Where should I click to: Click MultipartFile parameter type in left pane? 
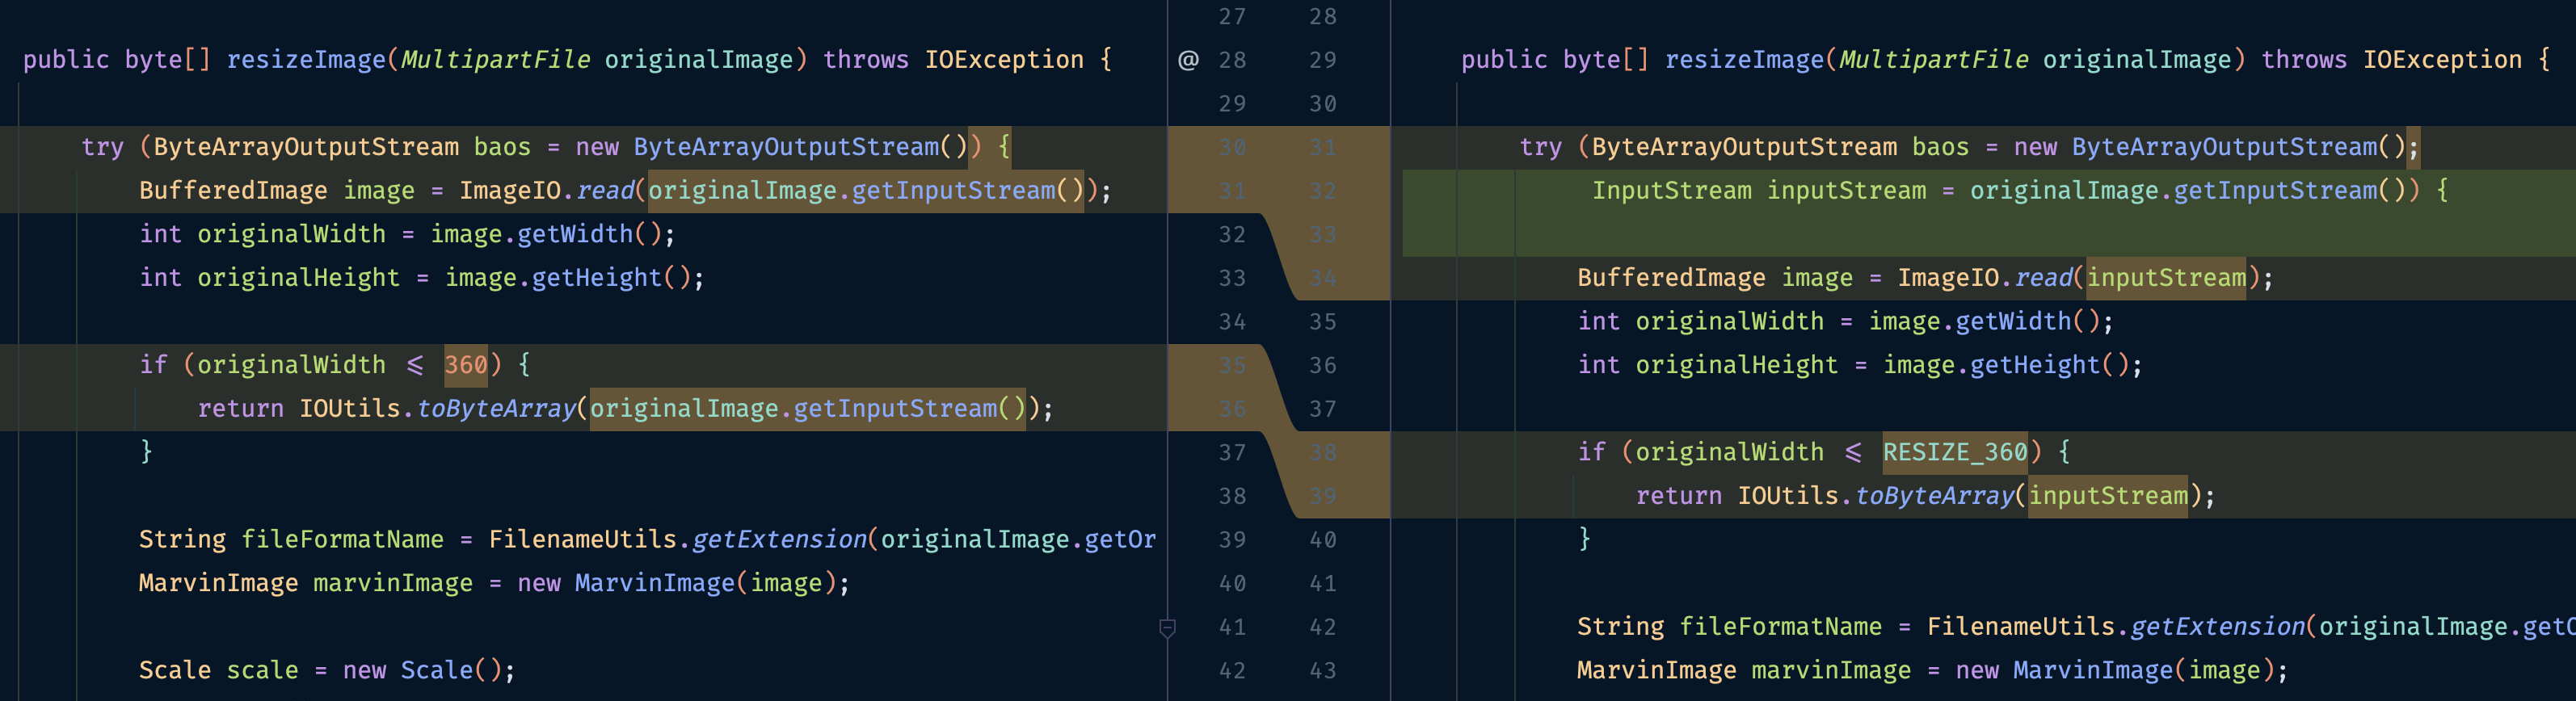pos(496,60)
